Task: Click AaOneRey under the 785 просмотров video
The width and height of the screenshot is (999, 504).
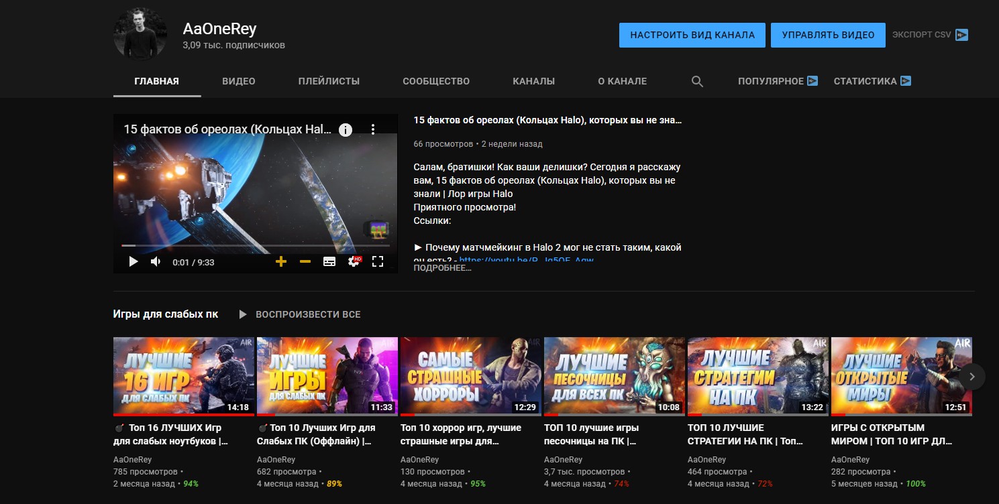Action: (x=133, y=460)
